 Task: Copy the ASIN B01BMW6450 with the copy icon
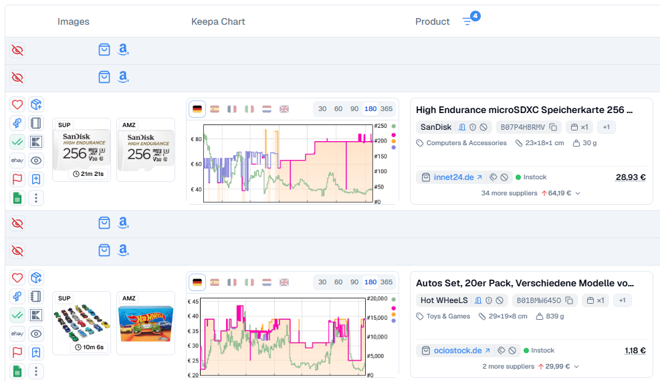569,300
